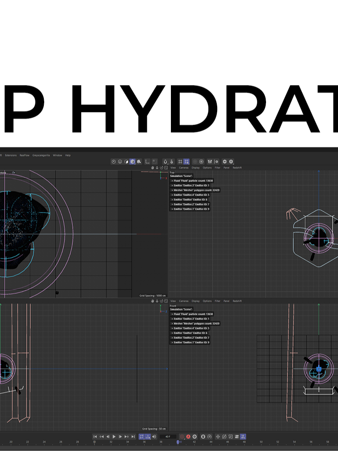The width and height of the screenshot is (338, 451).
Task: Click the butterfly Symmetry icon
Action: 210,162
